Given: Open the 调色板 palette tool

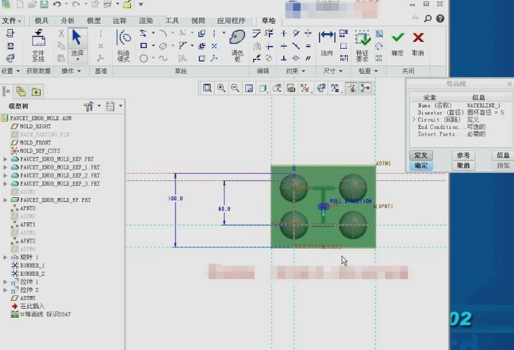Looking at the screenshot, I should point(237,45).
